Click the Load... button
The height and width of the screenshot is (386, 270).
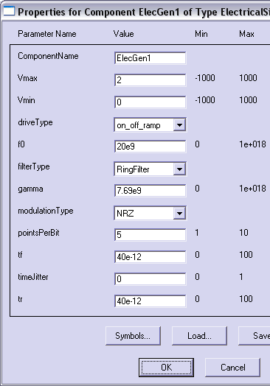199,336
